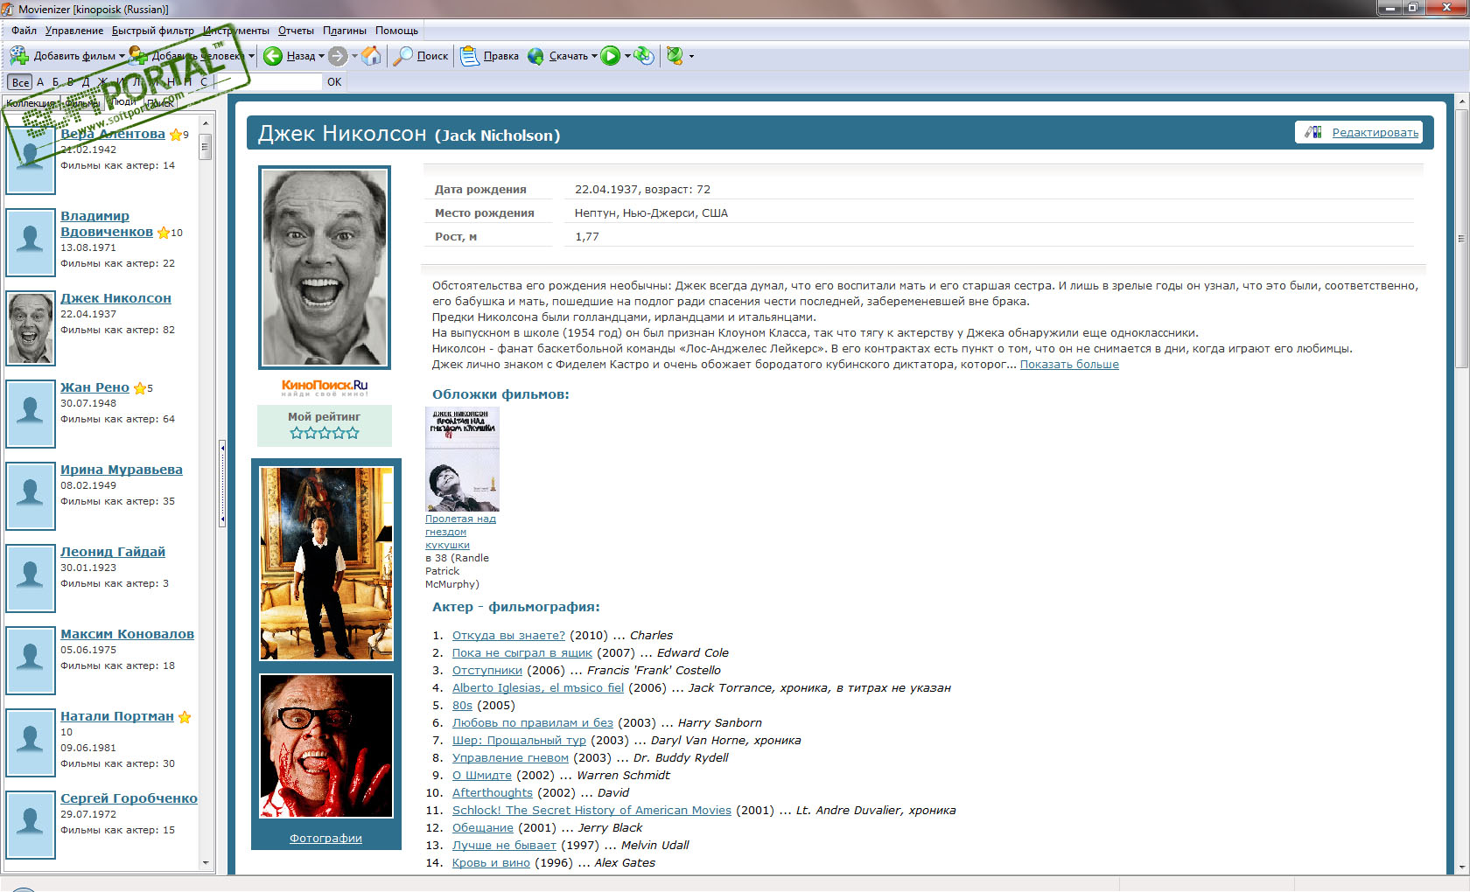Click the grey Forward arrow icon
The image size is (1470, 892).
[x=338, y=56]
